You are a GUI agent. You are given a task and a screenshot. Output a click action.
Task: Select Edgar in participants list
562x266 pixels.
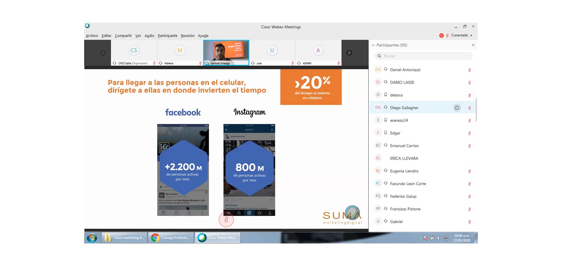pos(423,133)
